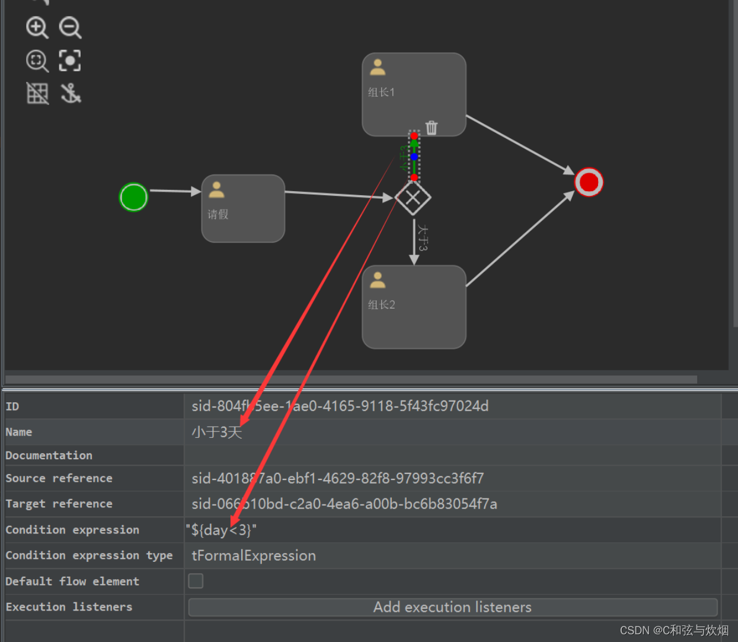
Task: Select the exclusive gateway diamond
Action: tap(413, 197)
